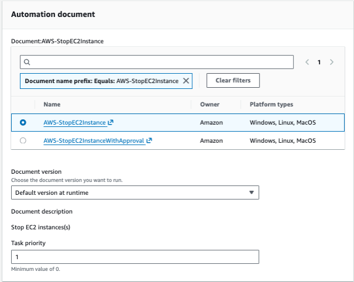Click the Document:AWS-StopEC2Instance label
The image size is (354, 282).
[x=57, y=42]
